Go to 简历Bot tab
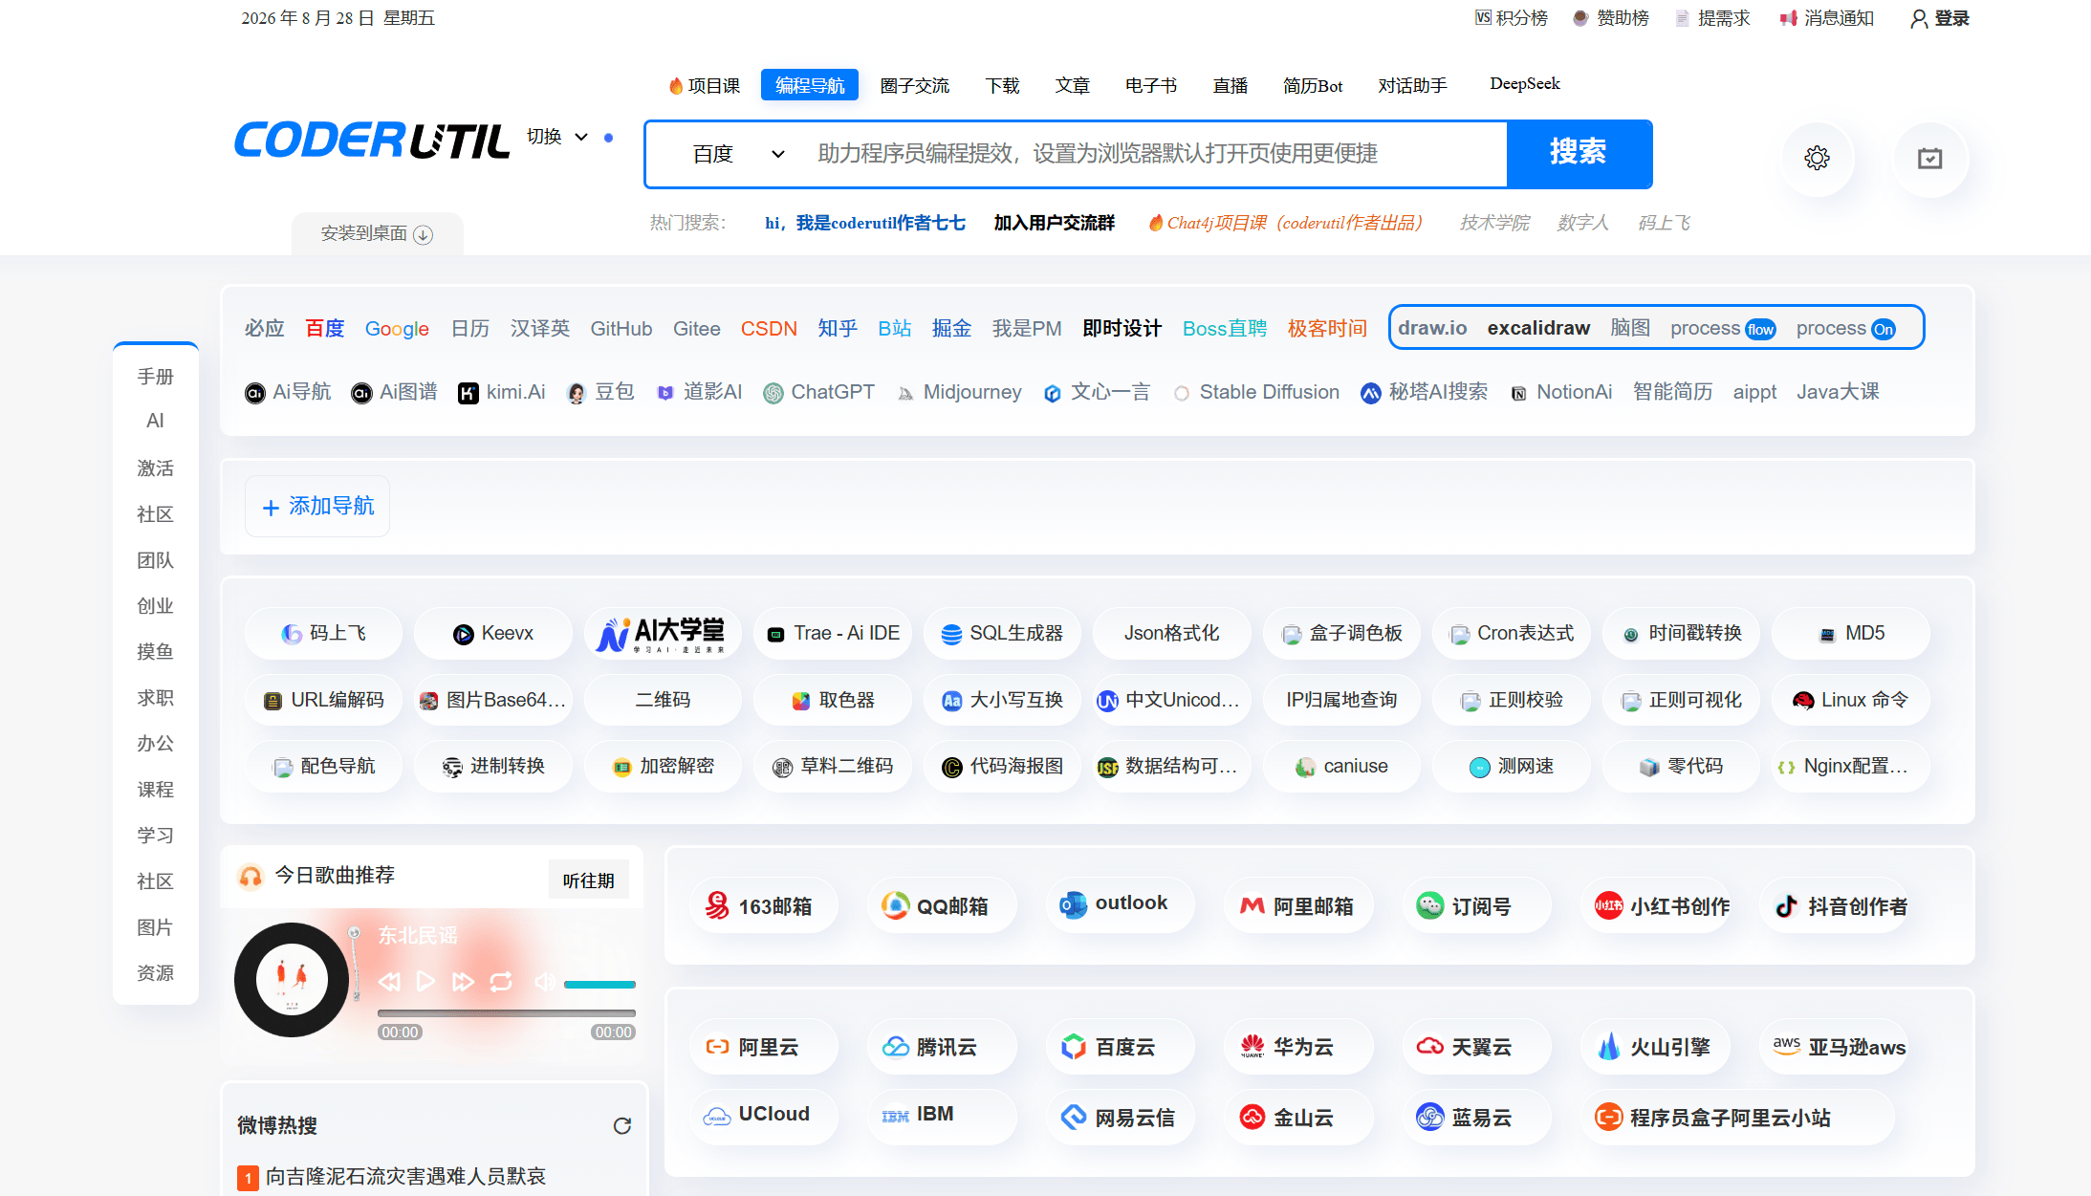The width and height of the screenshot is (2091, 1196). click(1313, 85)
